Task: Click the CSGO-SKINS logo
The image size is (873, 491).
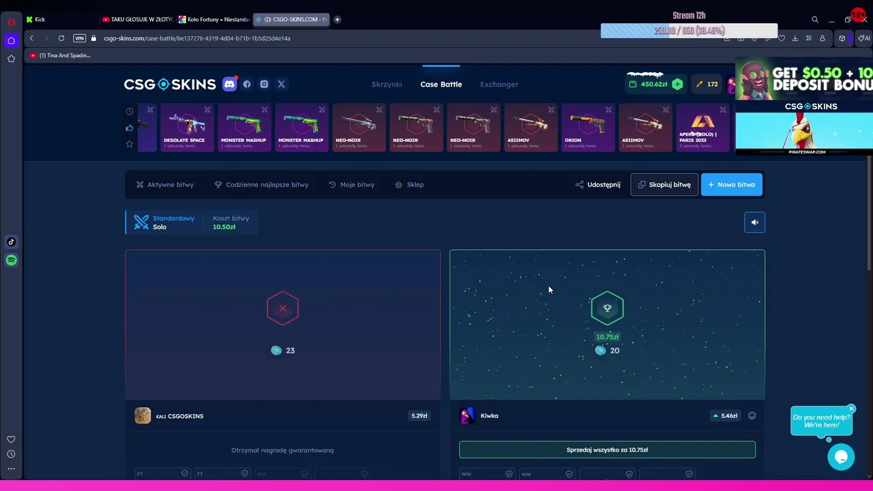Action: 170,84
